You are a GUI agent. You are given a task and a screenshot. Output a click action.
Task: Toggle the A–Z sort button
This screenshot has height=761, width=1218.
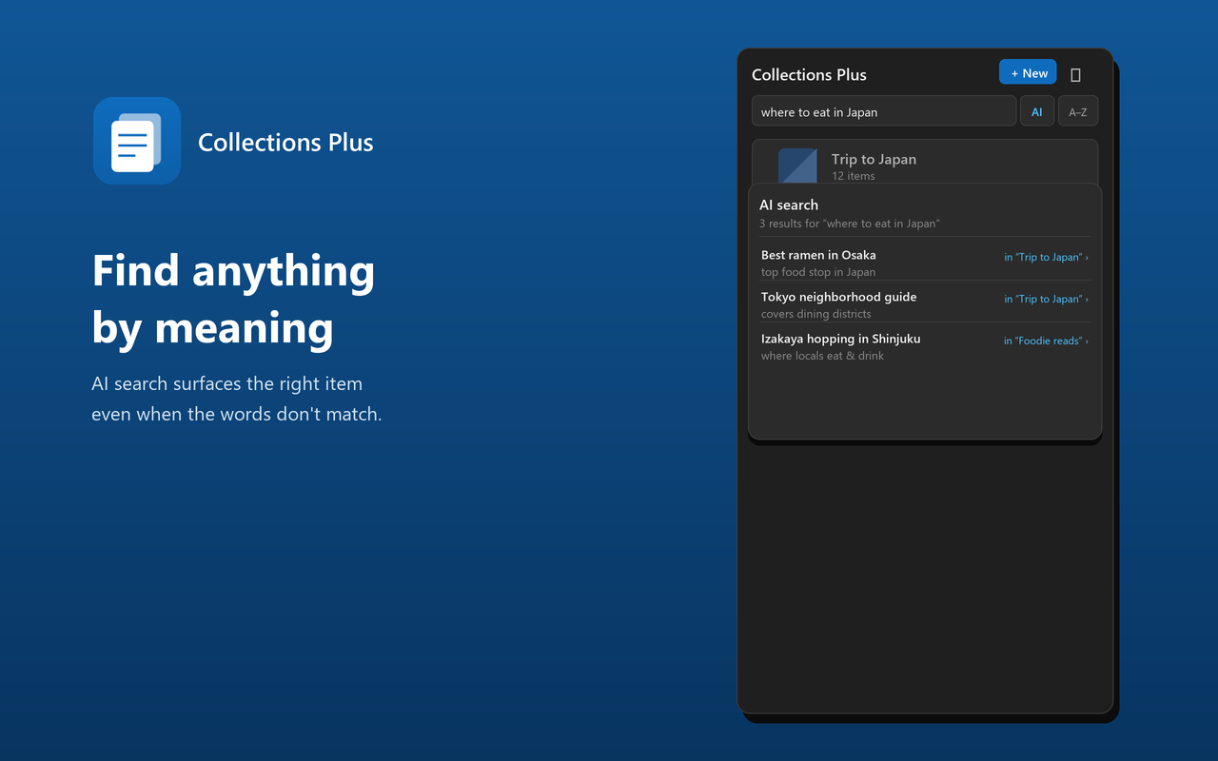(1078, 111)
